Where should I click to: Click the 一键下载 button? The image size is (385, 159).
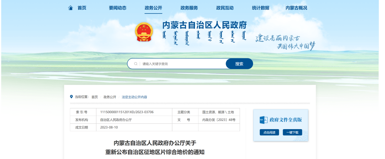pyautogui.click(x=292, y=132)
